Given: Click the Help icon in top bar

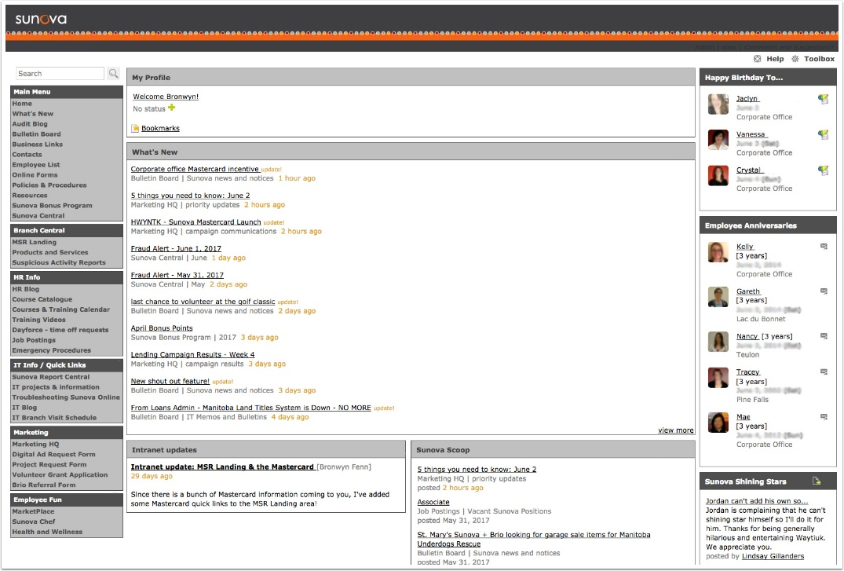Looking at the screenshot, I should (x=758, y=59).
